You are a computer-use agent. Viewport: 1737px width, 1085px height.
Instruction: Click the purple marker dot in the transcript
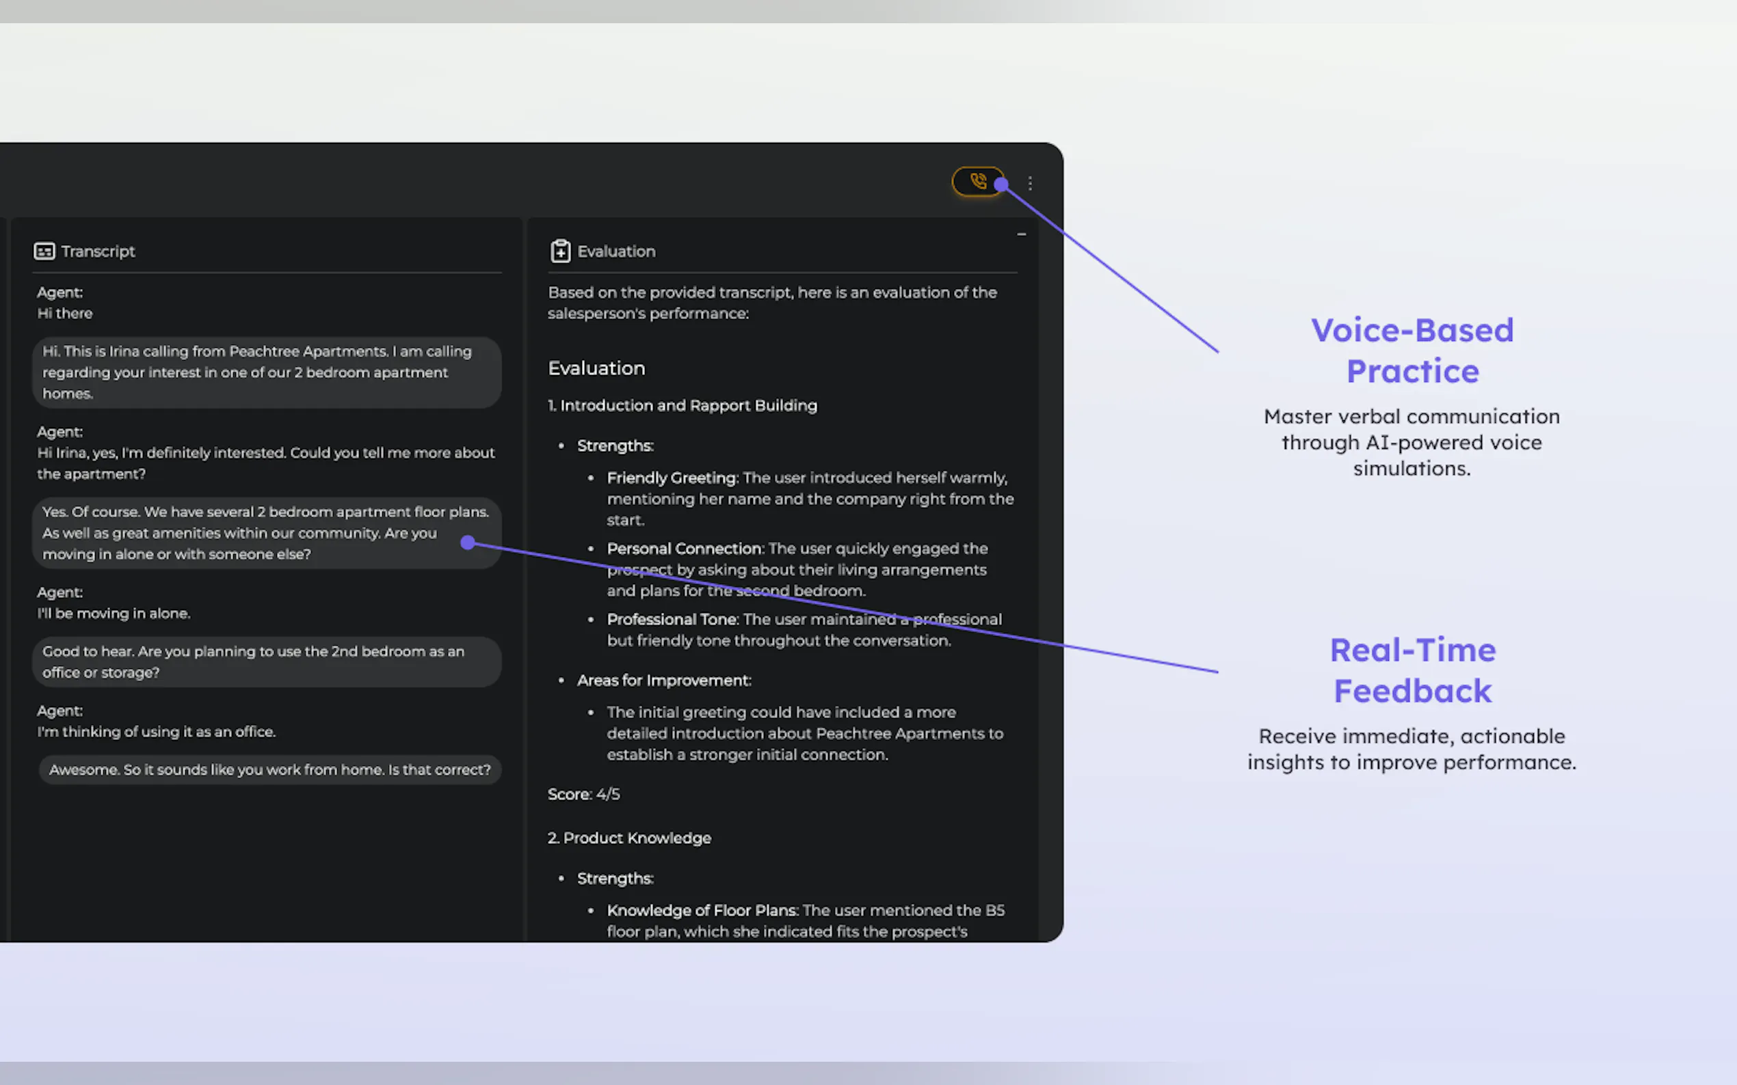[468, 542]
